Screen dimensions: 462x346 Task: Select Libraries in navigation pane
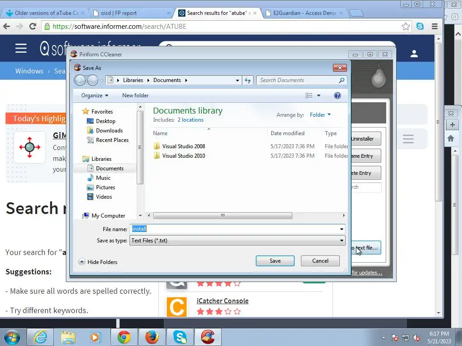[102, 159]
